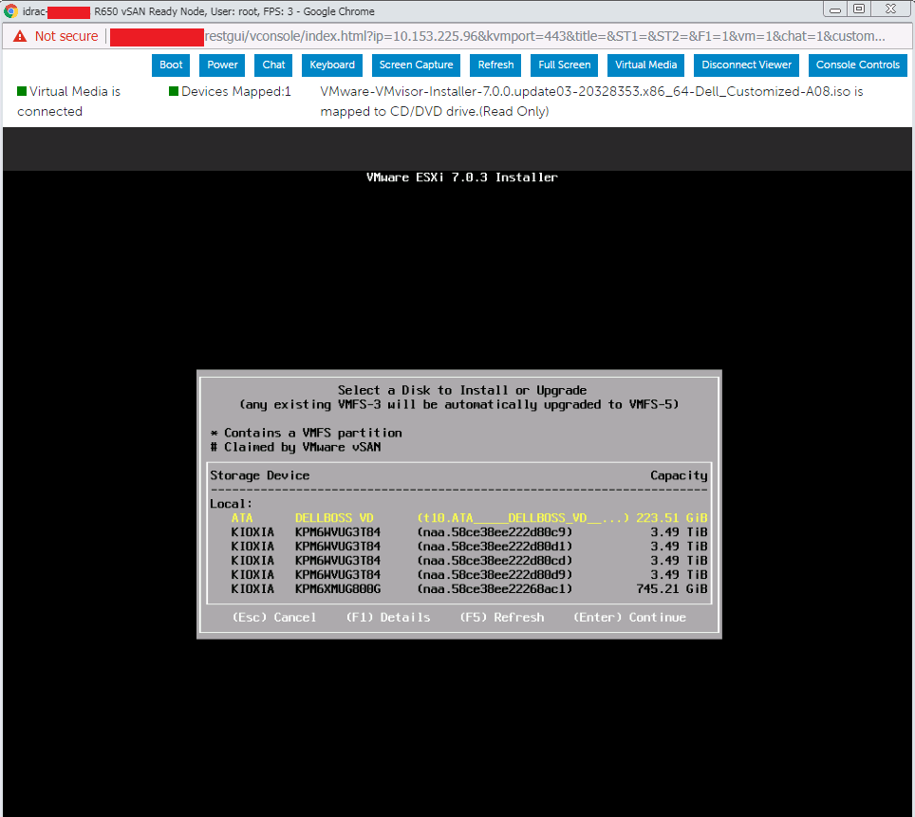Select KIOXIA disk naa.58ce38ee222d80d9
The image size is (915, 817).
pyautogui.click(x=458, y=575)
